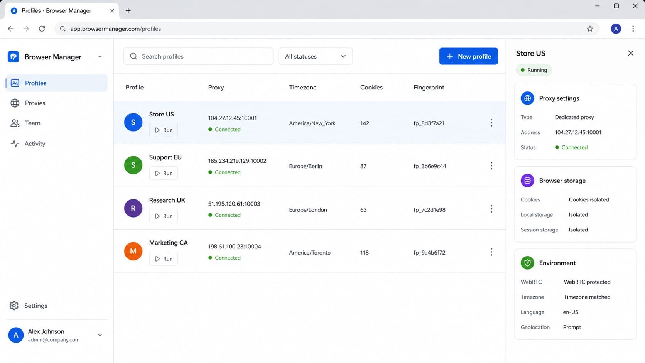Open the Team page people icon

coord(15,123)
